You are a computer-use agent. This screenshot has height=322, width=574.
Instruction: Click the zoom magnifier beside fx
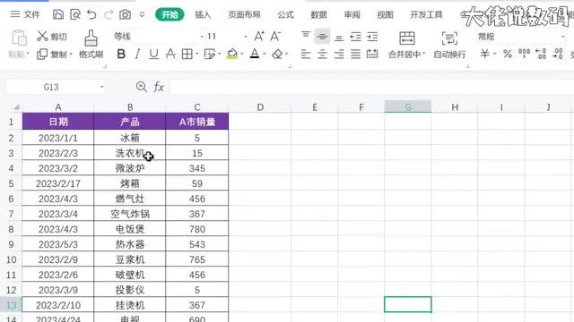pyautogui.click(x=142, y=87)
